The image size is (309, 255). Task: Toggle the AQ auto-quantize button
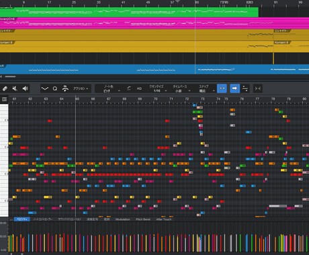point(139,89)
